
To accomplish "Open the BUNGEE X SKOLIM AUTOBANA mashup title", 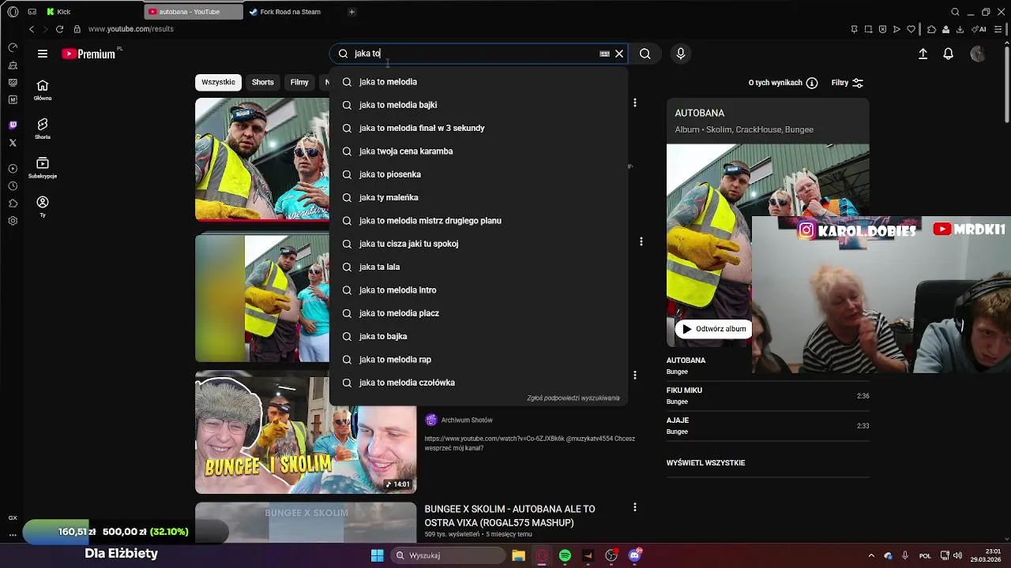I will [x=509, y=516].
